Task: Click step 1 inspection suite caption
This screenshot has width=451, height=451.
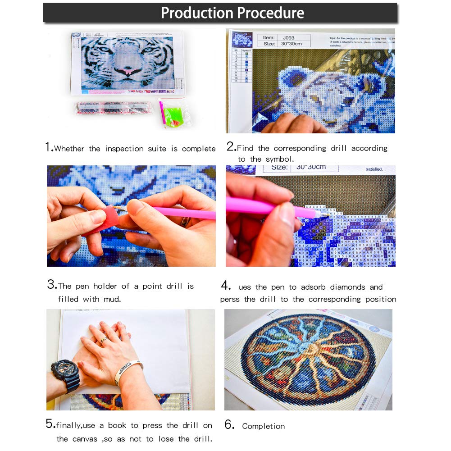Action: (130, 147)
